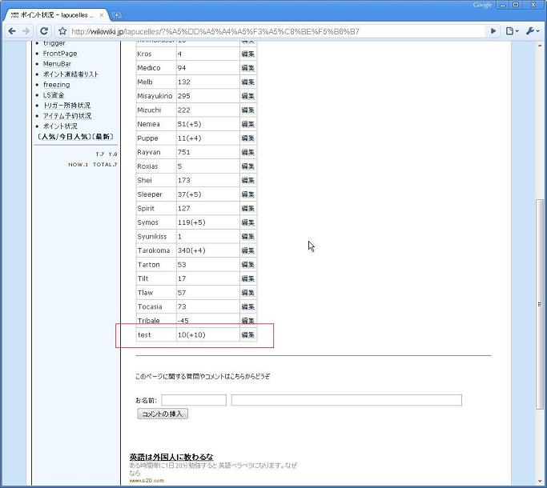Reload the page with the refresh icon
The image size is (547, 488).
tap(44, 31)
